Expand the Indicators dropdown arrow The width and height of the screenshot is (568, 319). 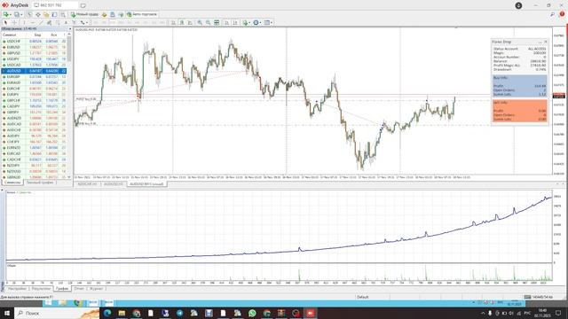(x=249, y=22)
